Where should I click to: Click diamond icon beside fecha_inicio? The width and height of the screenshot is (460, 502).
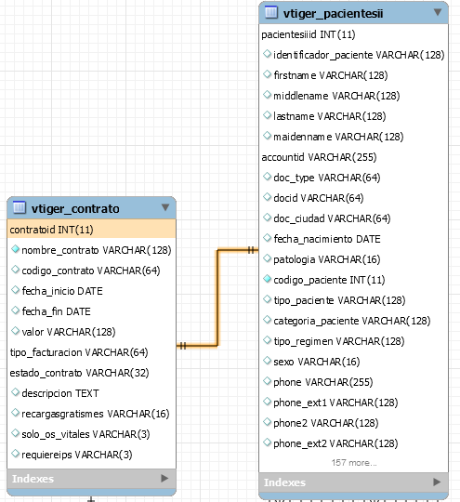(15, 290)
